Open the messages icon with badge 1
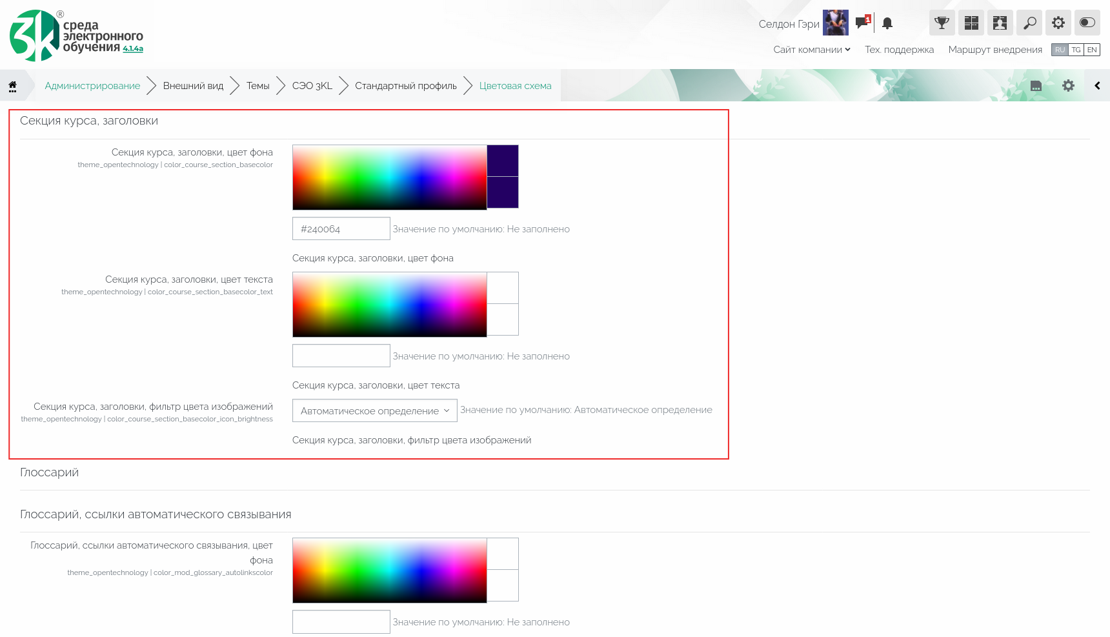Screen dimensions: 1110x637 pos(862,23)
